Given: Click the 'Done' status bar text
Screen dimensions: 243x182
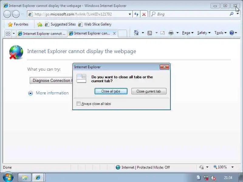Looking at the screenshot, I should (7, 167).
